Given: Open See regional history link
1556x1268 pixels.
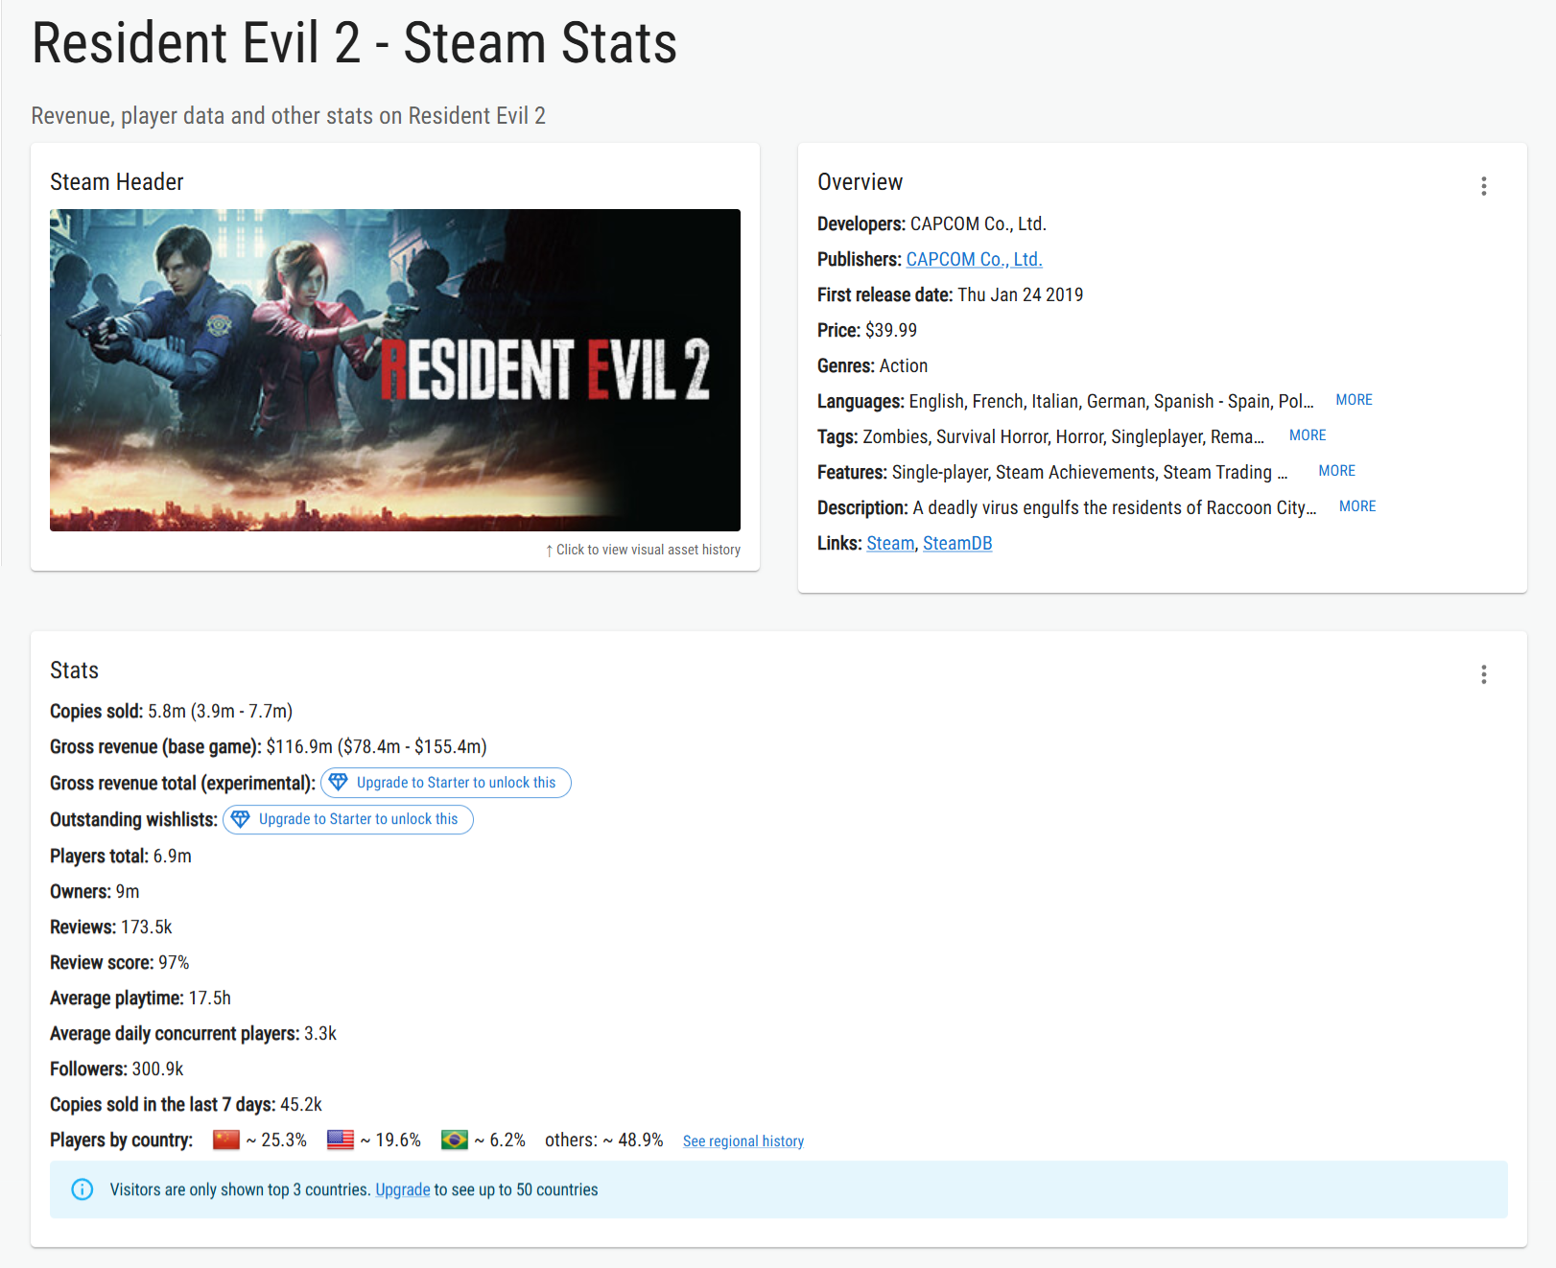Looking at the screenshot, I should 743,1140.
